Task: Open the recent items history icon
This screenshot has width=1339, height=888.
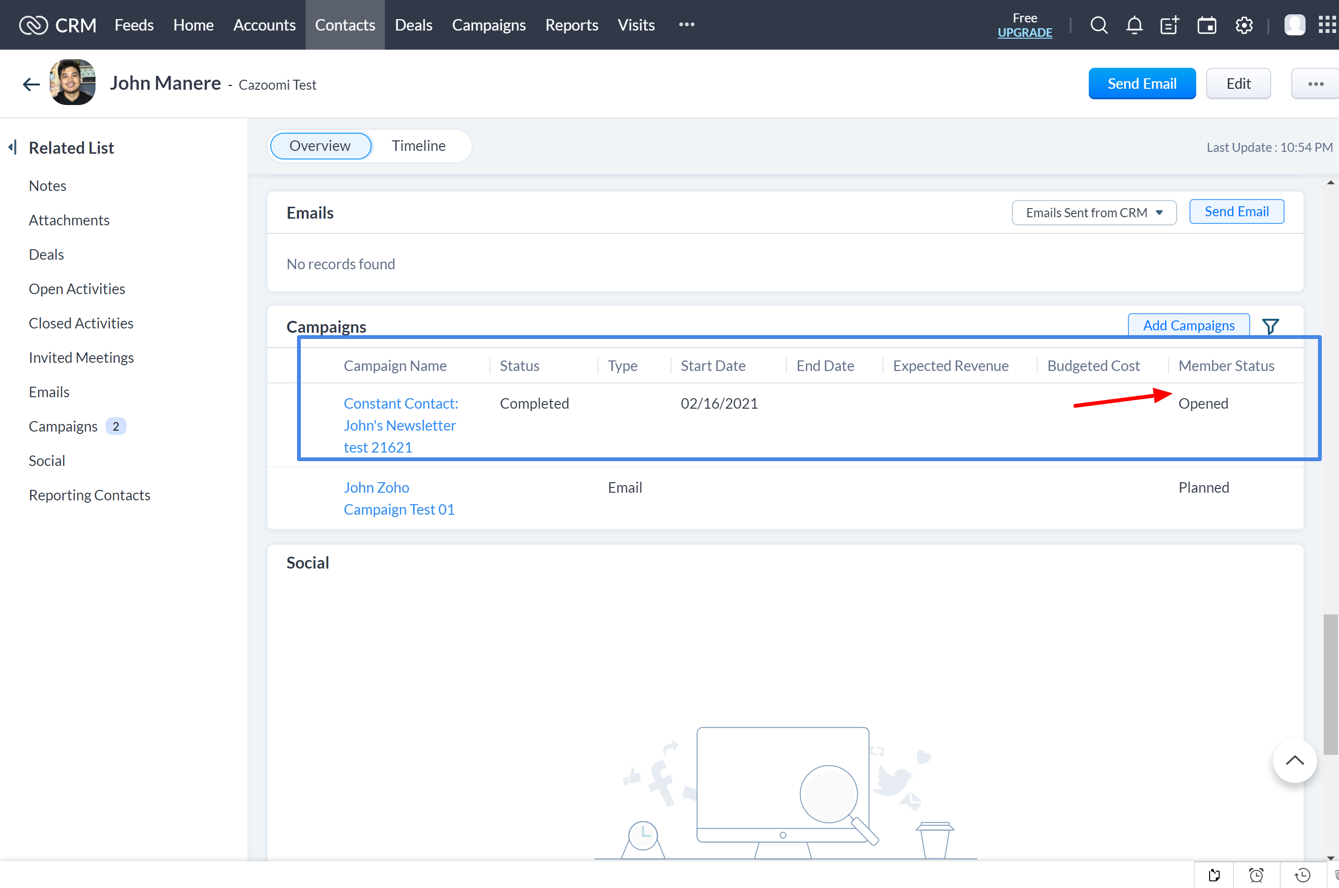Action: [1302, 875]
